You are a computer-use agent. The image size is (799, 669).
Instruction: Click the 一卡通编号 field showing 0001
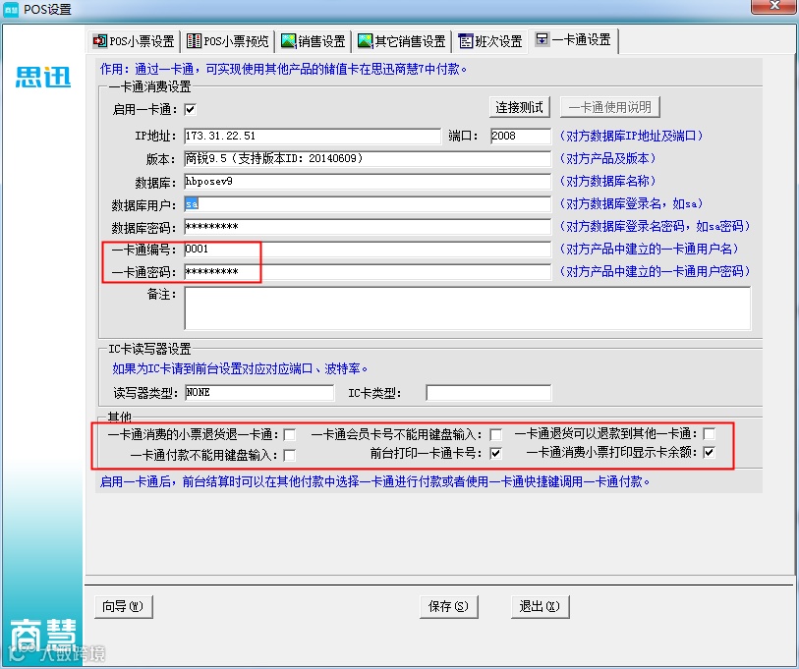[368, 250]
